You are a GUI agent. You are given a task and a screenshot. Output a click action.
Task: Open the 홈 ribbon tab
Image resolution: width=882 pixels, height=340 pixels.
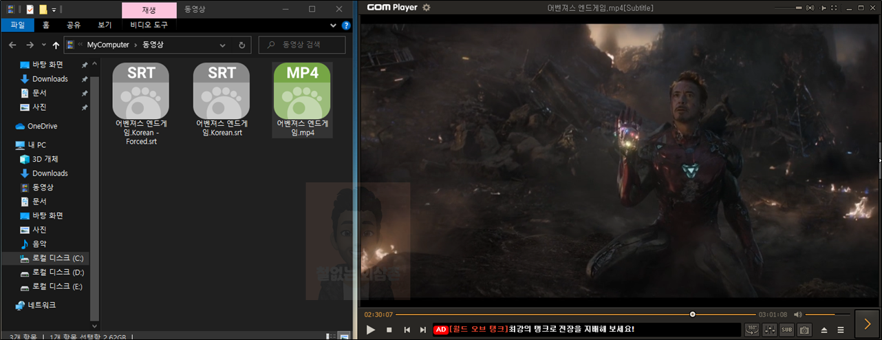click(x=45, y=25)
